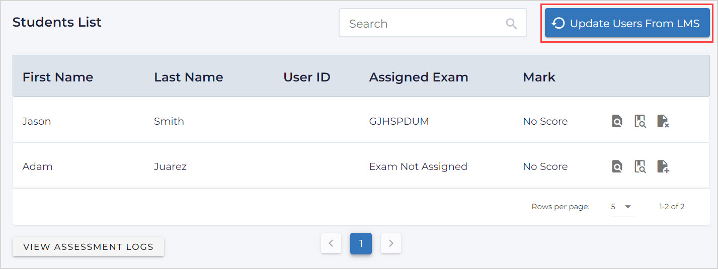
Task: Click Update Users From LMS
Action: tap(634, 23)
